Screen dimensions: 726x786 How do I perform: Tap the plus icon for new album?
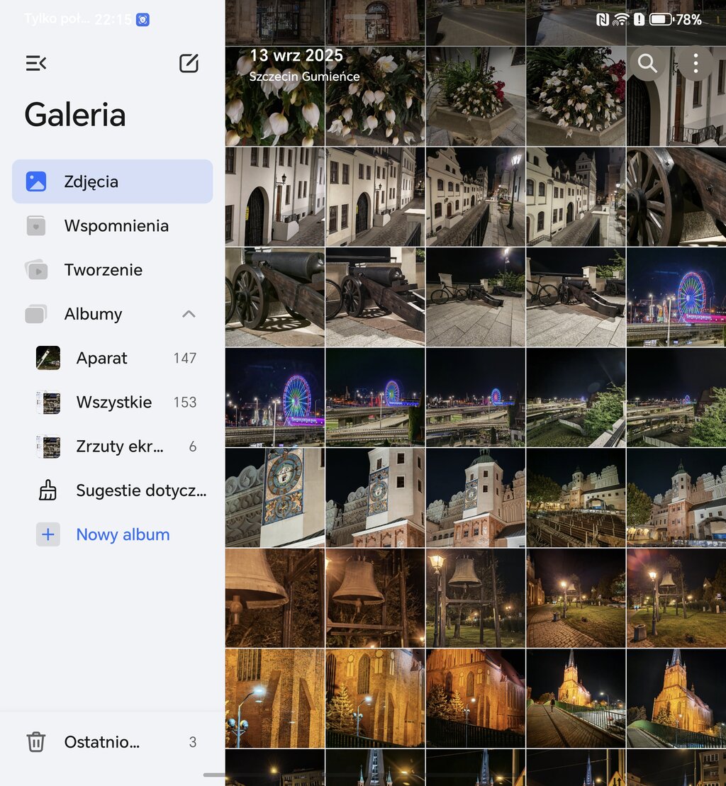[48, 534]
